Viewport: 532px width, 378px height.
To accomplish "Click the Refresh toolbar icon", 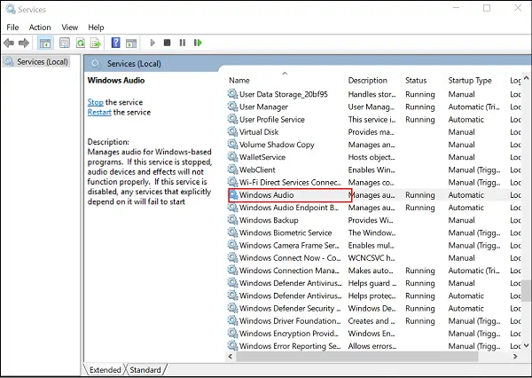I will tap(81, 43).
